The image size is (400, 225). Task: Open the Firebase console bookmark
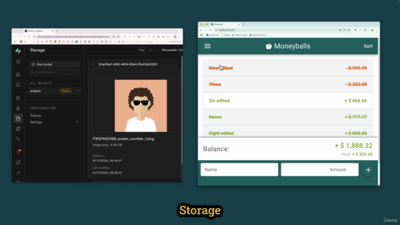(239, 35)
